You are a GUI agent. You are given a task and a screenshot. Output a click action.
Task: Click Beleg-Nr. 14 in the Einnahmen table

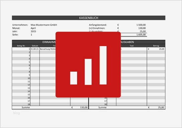pyautogui.click(x=29, y=91)
